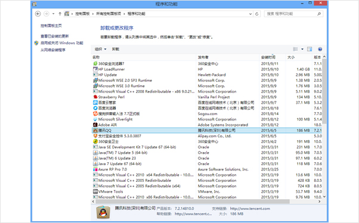This screenshot has width=359, height=223.
Task: Click the search 程序和功能 input field
Action: pyautogui.click(x=291, y=14)
